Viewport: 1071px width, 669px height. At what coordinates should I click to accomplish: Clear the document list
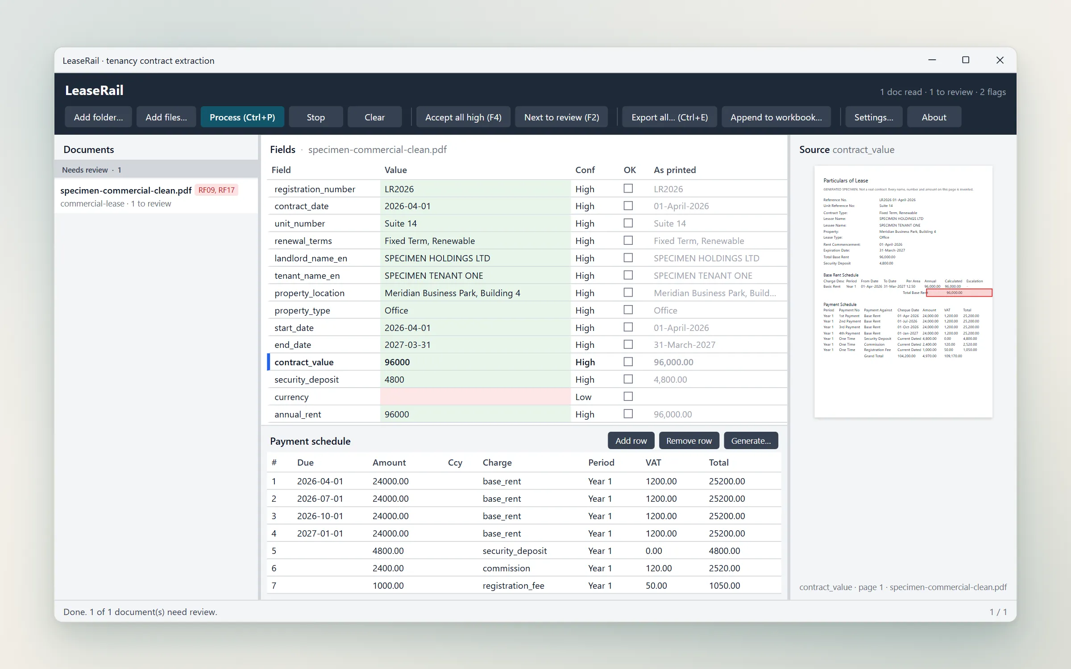374,117
